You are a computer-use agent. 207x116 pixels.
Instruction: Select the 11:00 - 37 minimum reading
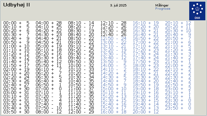tap(81, 89)
